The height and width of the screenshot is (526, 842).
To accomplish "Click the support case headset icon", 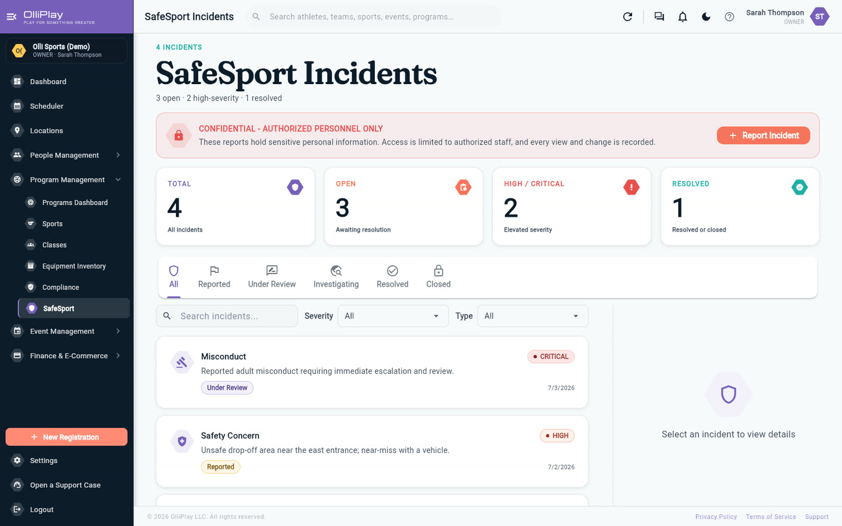I will (x=17, y=485).
